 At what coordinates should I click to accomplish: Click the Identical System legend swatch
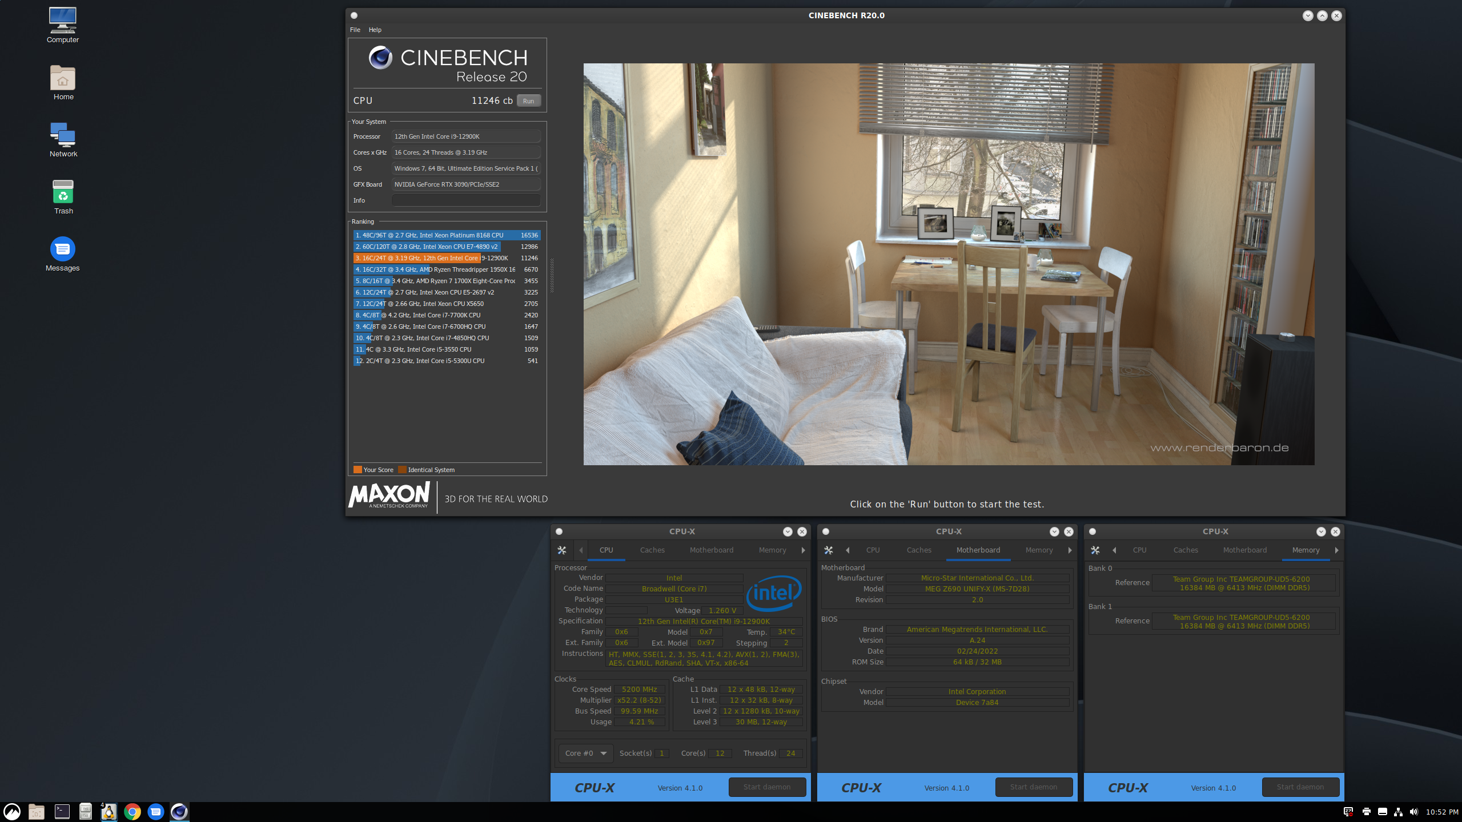click(x=402, y=470)
